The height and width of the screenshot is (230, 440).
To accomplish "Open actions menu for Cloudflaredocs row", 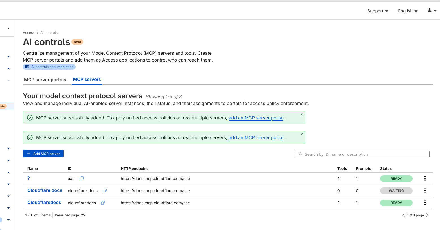I will point(425,203).
